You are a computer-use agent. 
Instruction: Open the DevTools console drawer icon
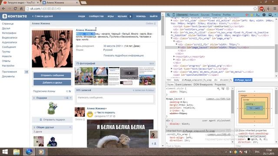click(258, 15)
